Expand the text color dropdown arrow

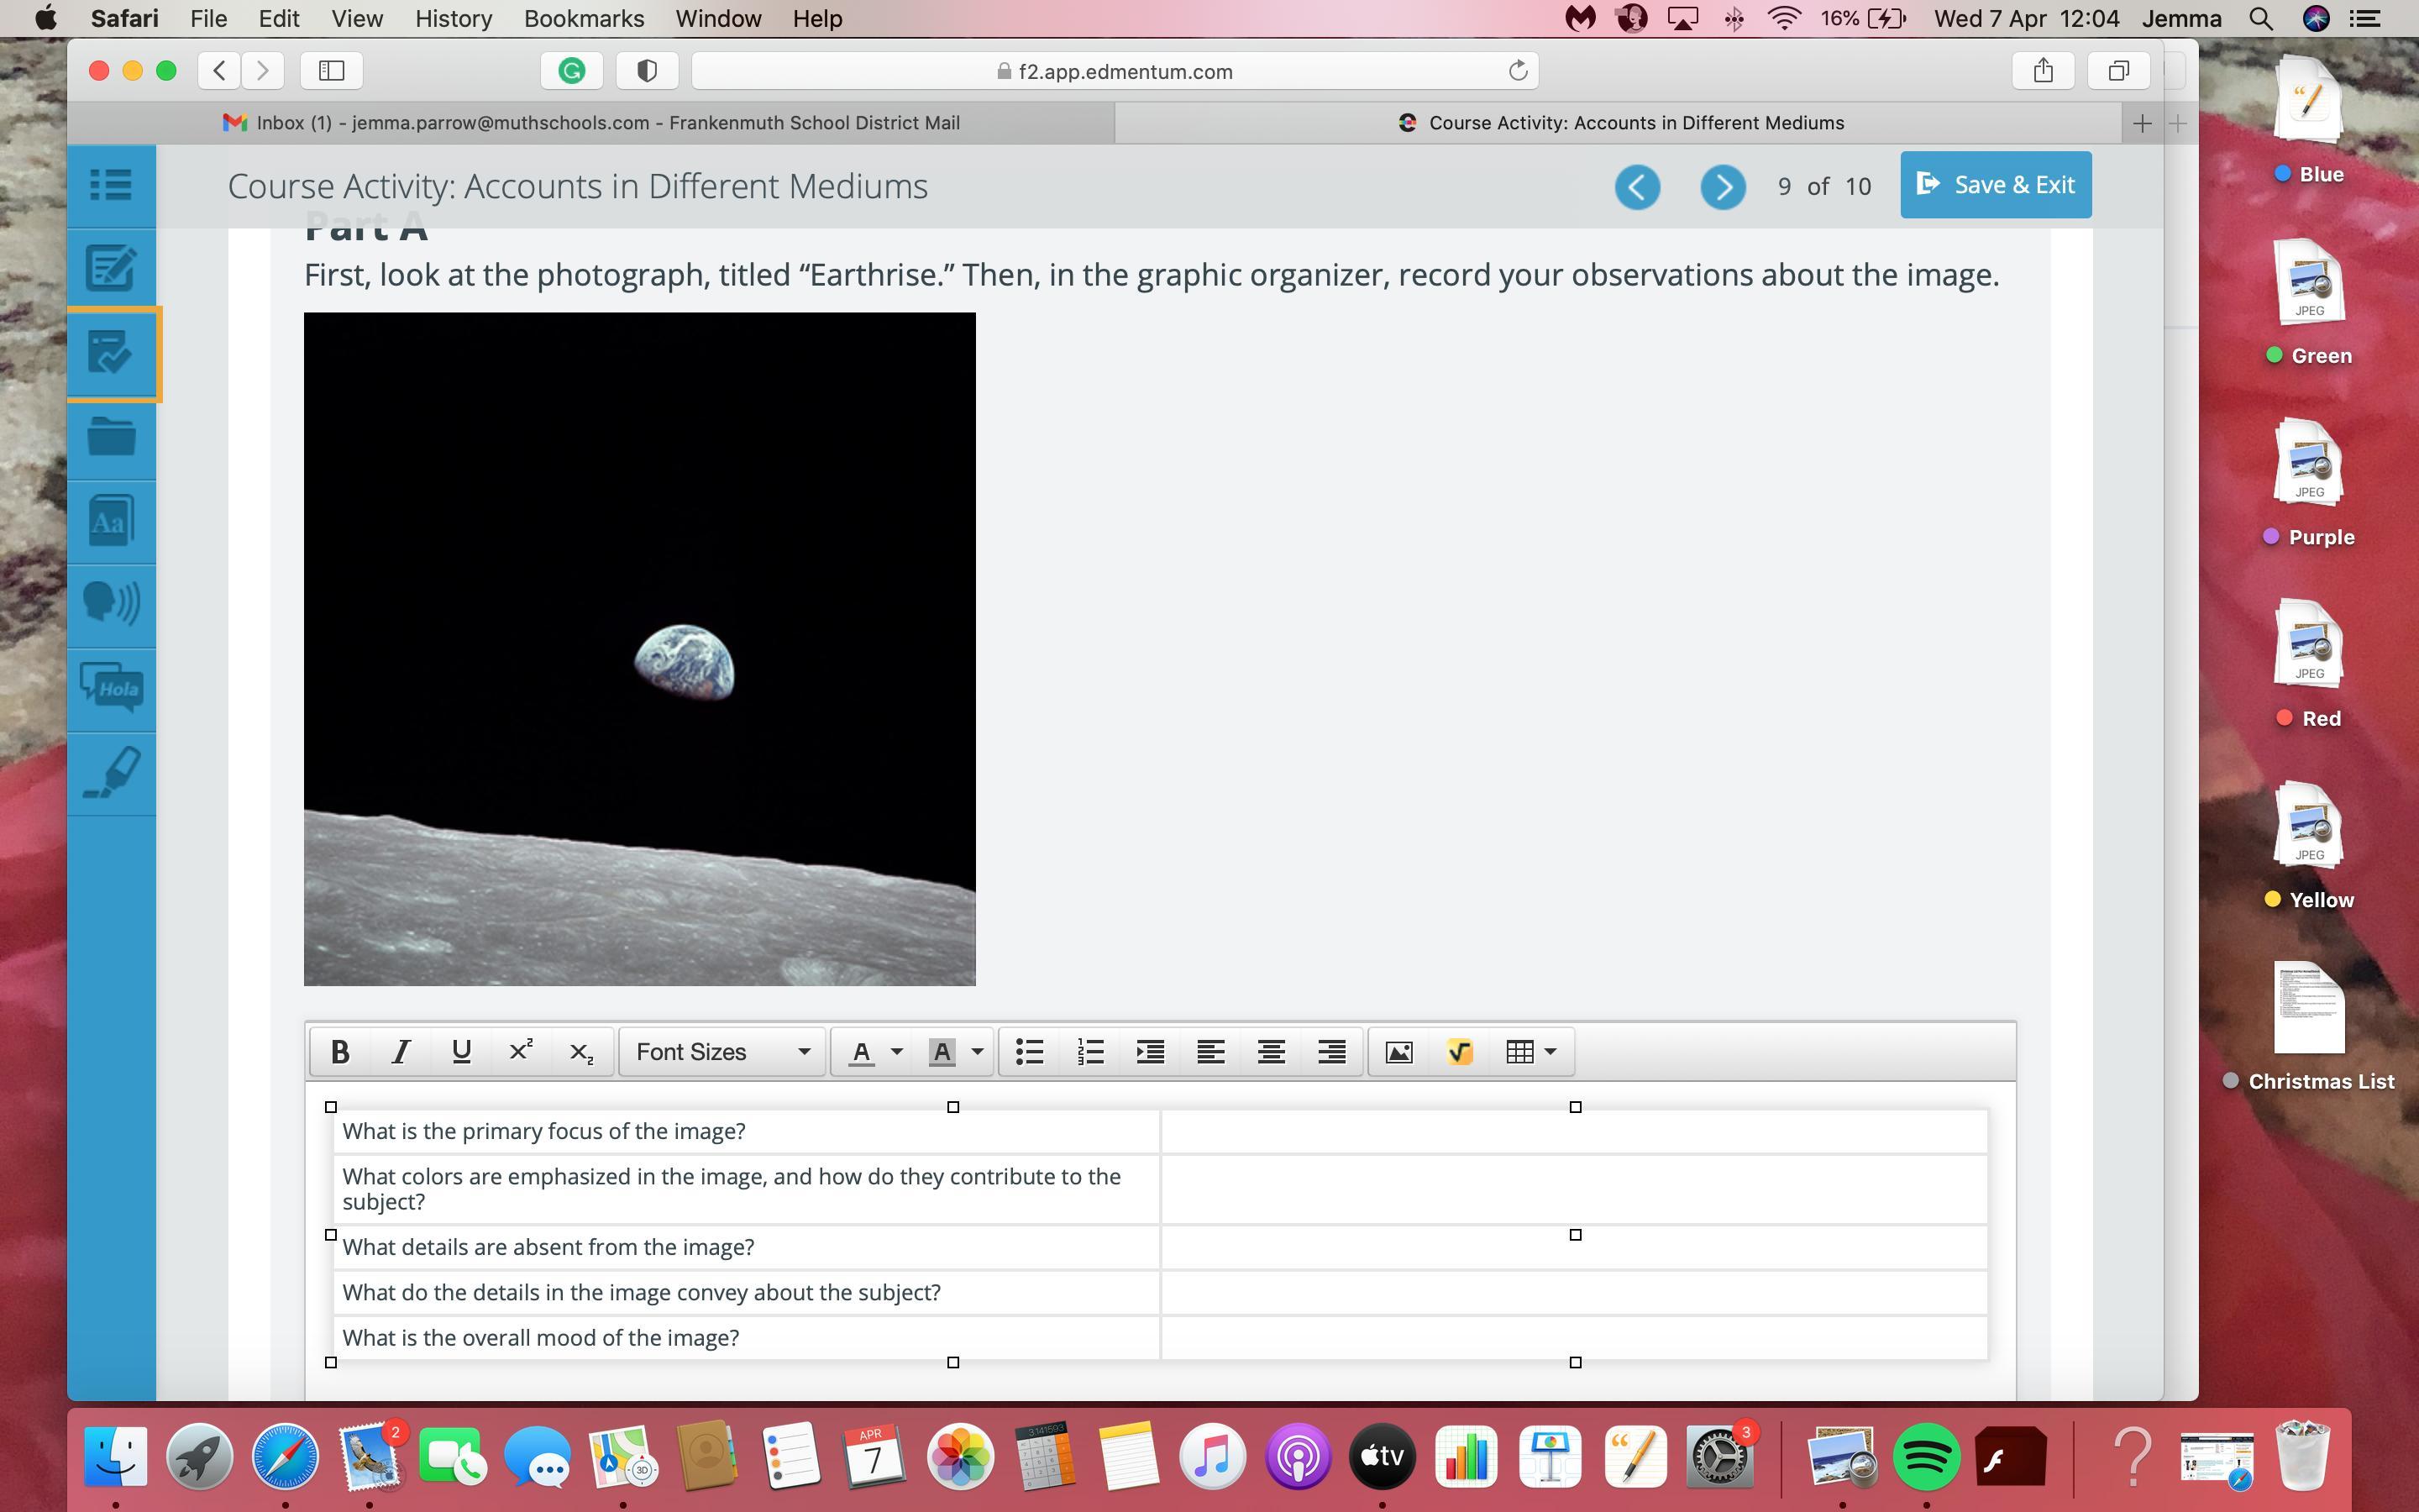click(897, 1051)
